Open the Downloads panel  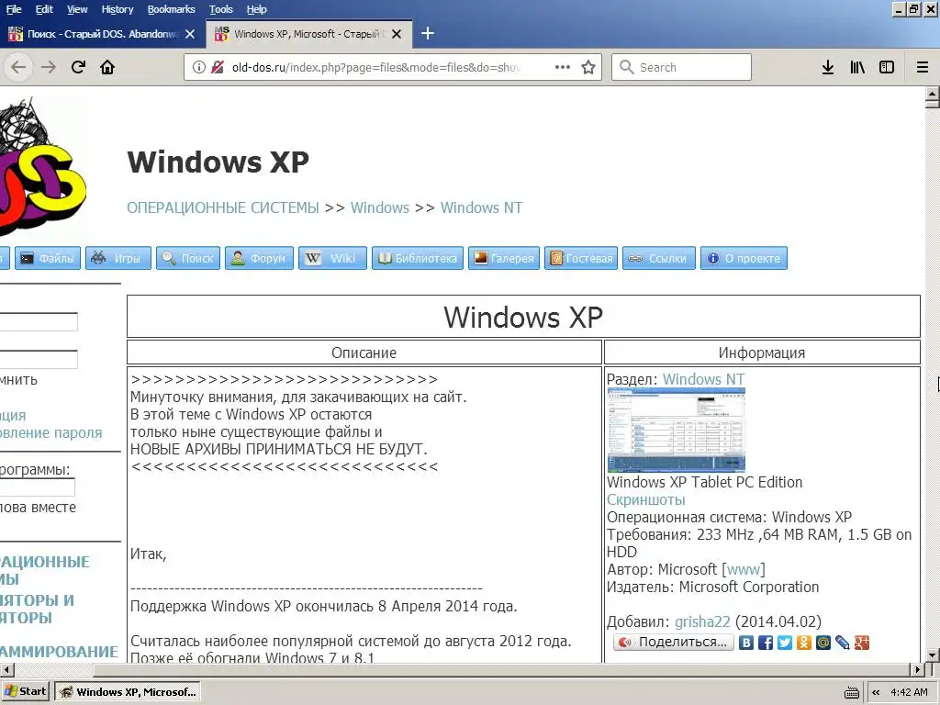(x=828, y=67)
